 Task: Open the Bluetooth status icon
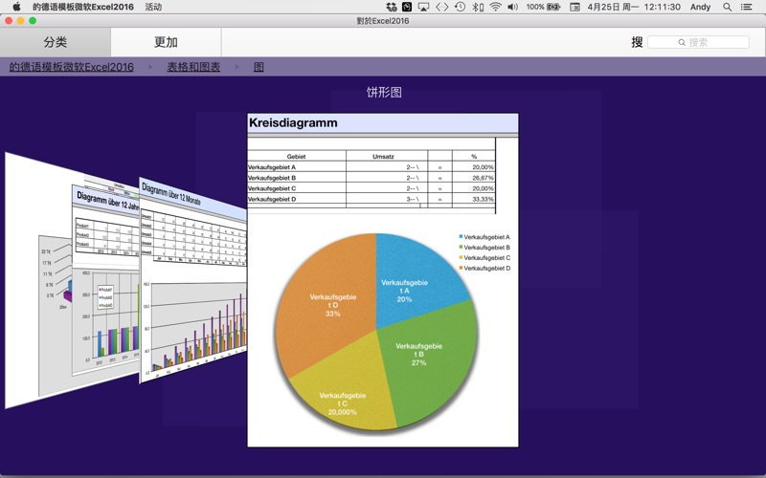(477, 7)
